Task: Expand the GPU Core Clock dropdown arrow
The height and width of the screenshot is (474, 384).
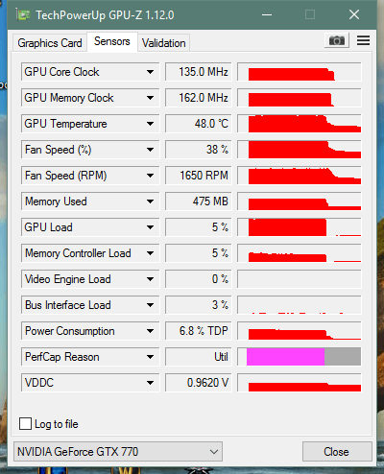Action: [150, 72]
